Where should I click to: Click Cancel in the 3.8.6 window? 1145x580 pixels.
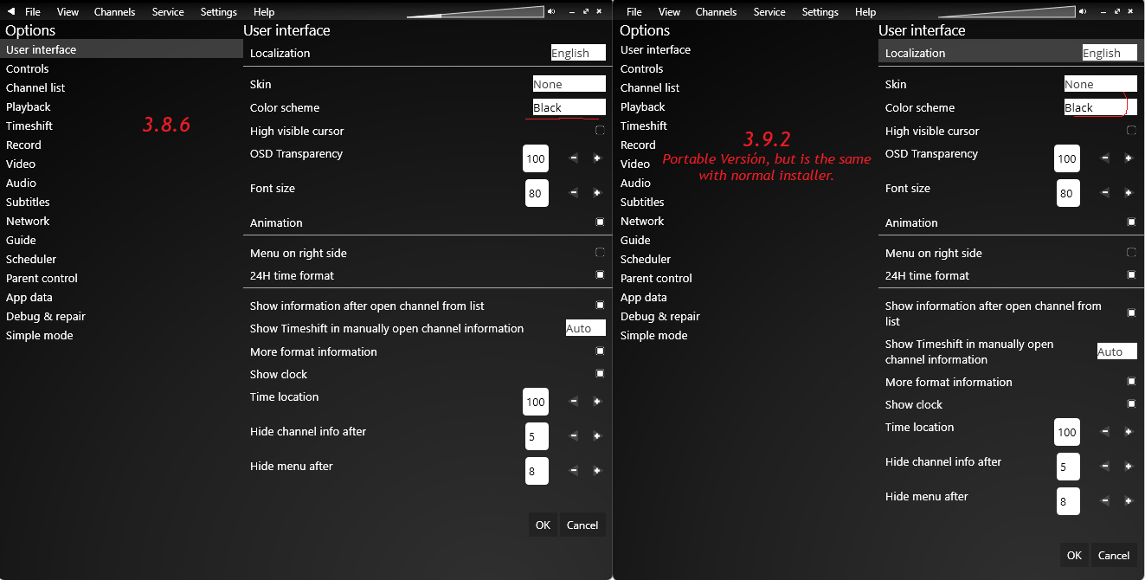pyautogui.click(x=582, y=525)
